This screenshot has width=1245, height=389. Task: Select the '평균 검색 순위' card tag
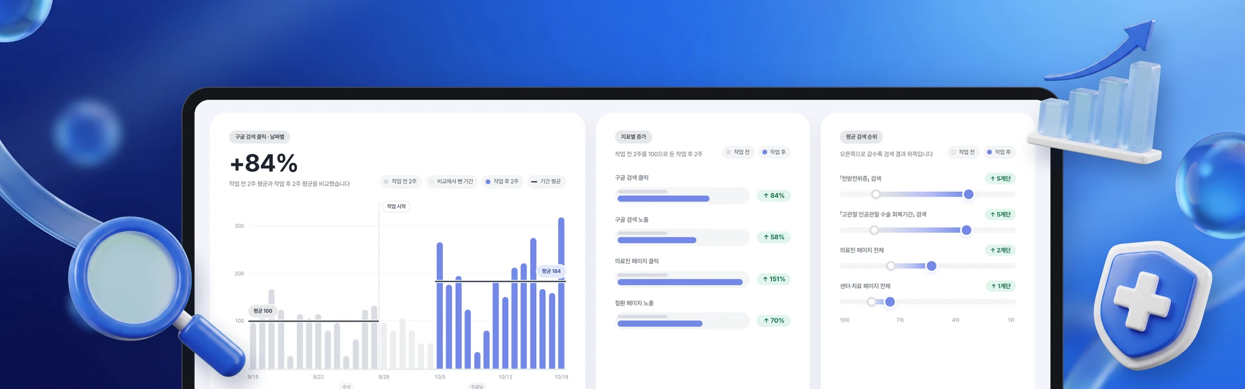coord(861,137)
